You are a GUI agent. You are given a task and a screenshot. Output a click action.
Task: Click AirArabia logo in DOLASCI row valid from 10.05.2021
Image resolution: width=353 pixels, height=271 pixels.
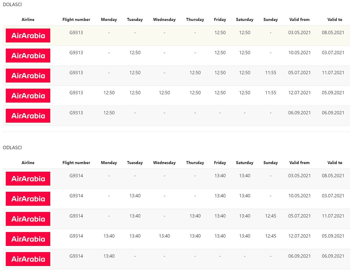coord(28,55)
